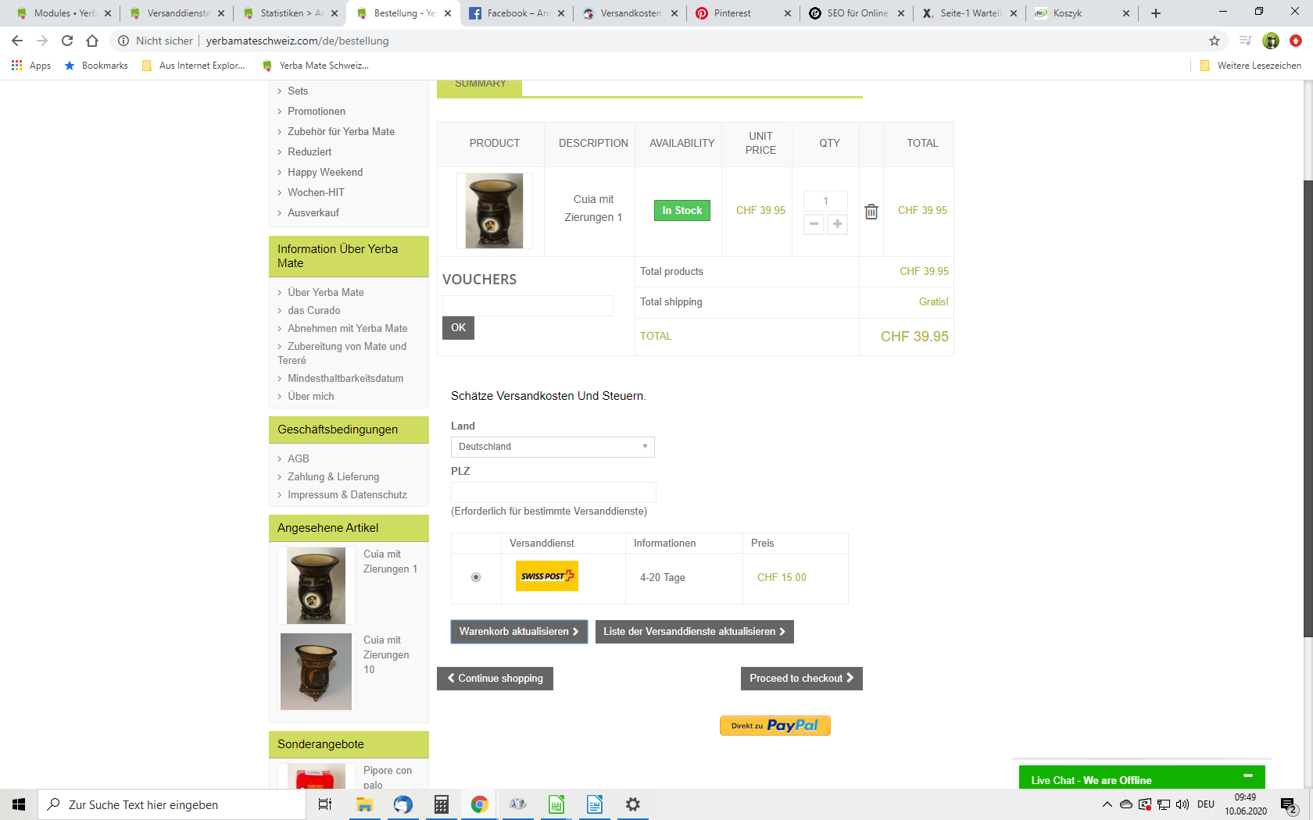This screenshot has width=1313, height=820.
Task: Close the Koszyk tab
Action: [1126, 13]
